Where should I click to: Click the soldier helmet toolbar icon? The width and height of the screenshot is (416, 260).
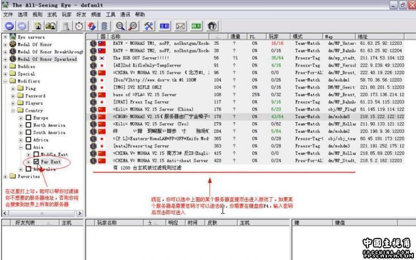click(212, 26)
